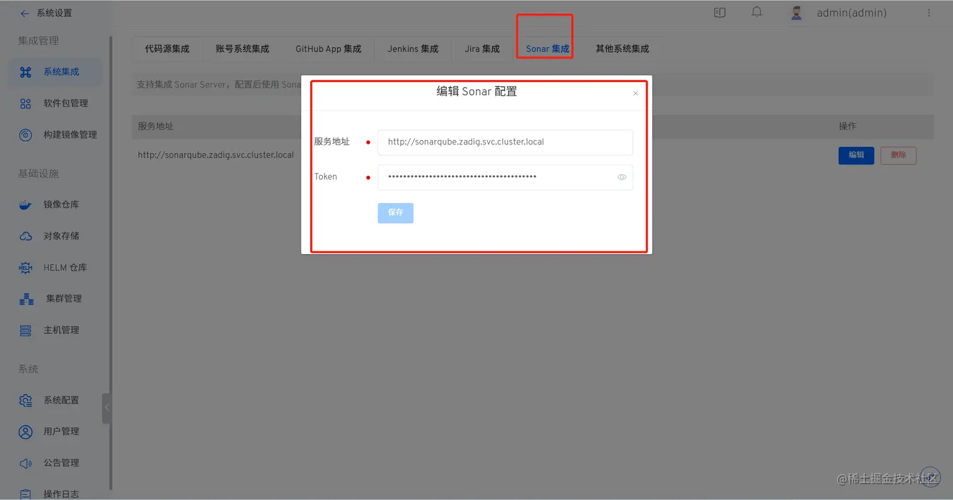Click the sonarqube URL in the table row
953x500 pixels.
[x=216, y=155]
